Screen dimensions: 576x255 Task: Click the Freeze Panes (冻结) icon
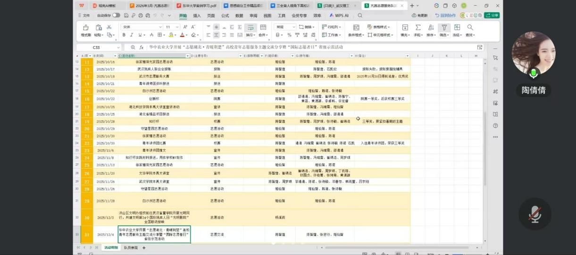(457, 27)
